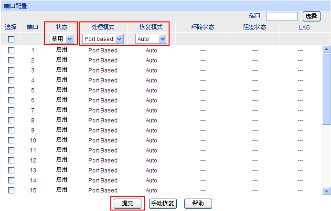Check the box for port 10

pyautogui.click(x=11, y=140)
